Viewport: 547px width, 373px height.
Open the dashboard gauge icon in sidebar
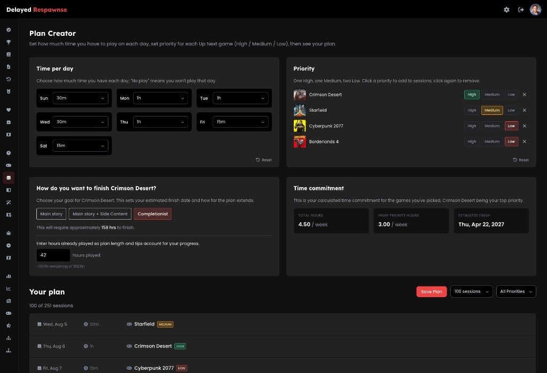(9, 30)
